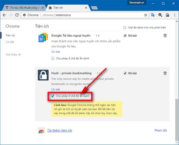
Task: Click the scrollbar up arrow
Action: click(177, 22)
